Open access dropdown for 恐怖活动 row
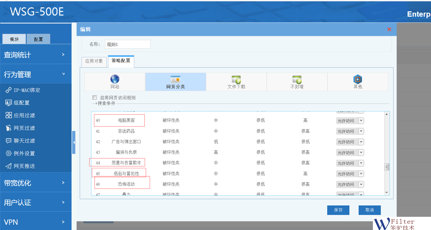The height and width of the screenshot is (230, 431). click(361, 184)
